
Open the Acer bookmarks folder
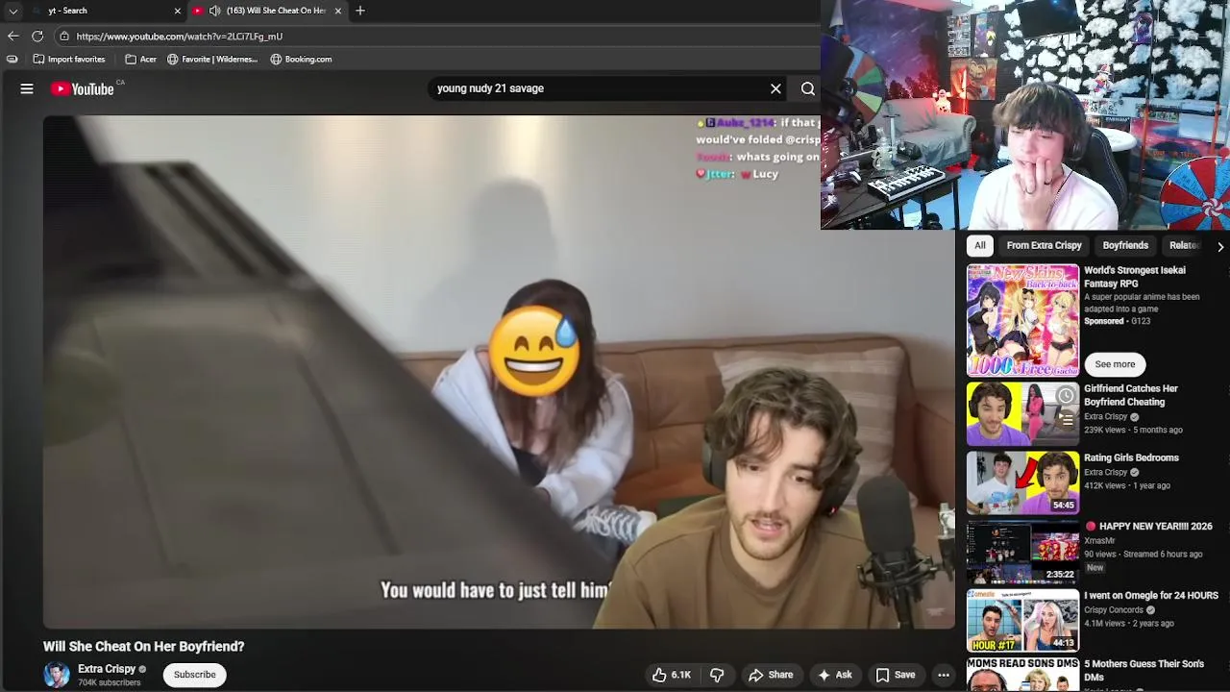140,59
